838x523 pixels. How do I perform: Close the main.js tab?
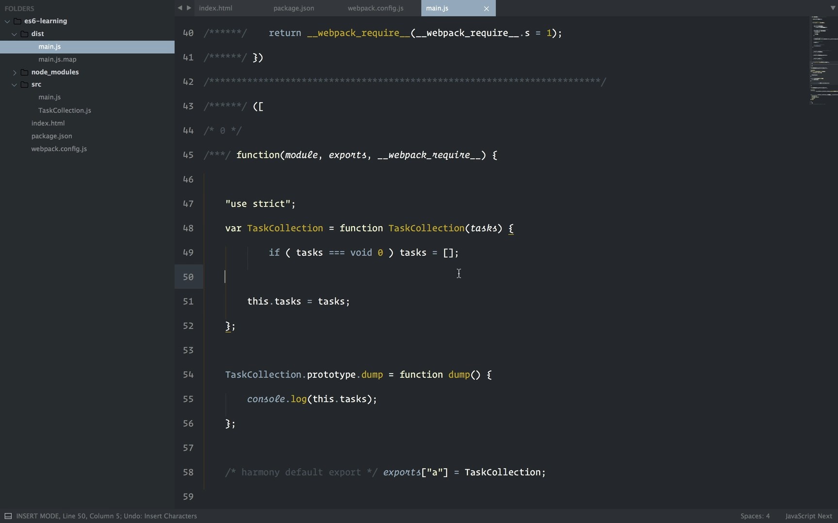click(486, 8)
